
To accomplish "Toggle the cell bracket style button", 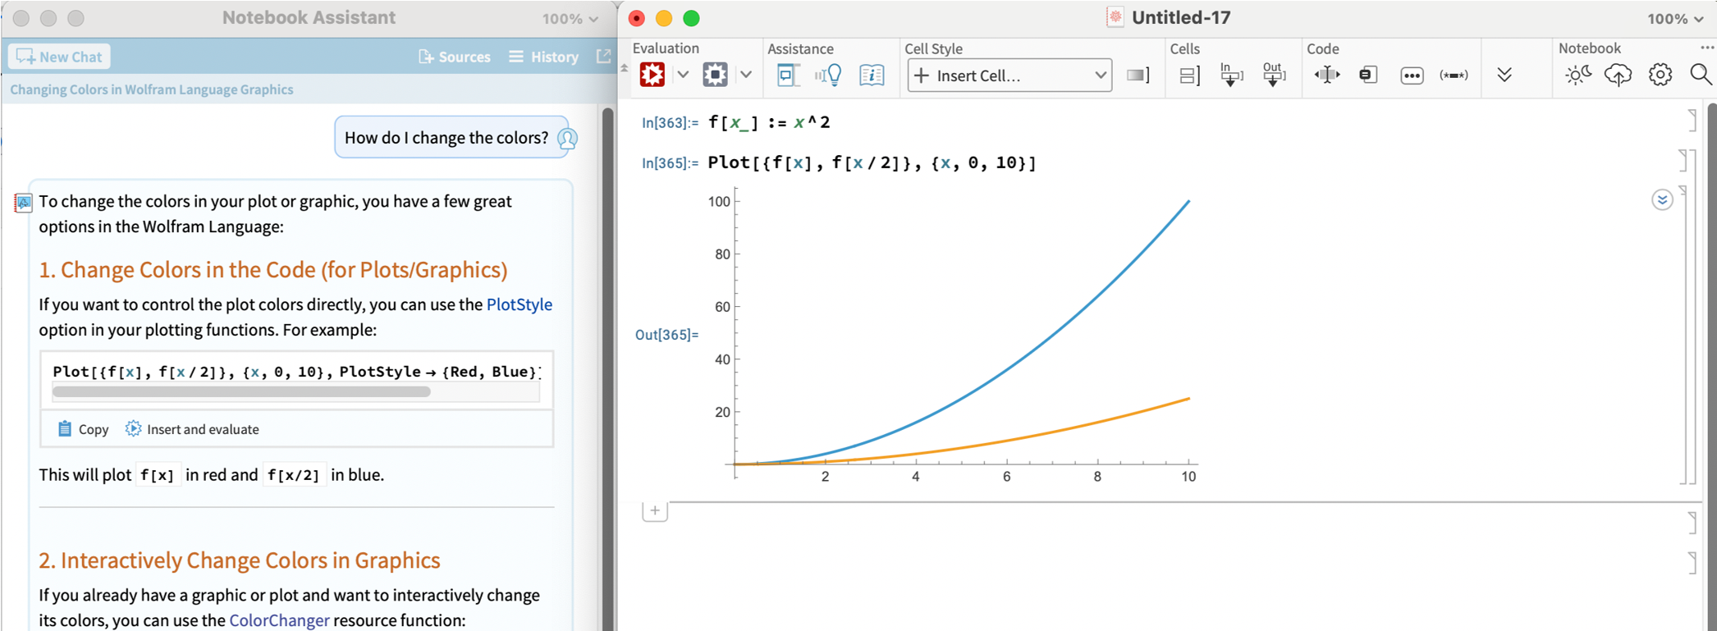I will pos(1138,75).
